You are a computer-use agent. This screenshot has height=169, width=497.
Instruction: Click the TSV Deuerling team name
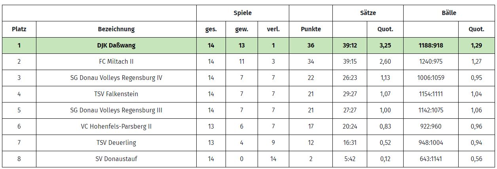click(116, 142)
